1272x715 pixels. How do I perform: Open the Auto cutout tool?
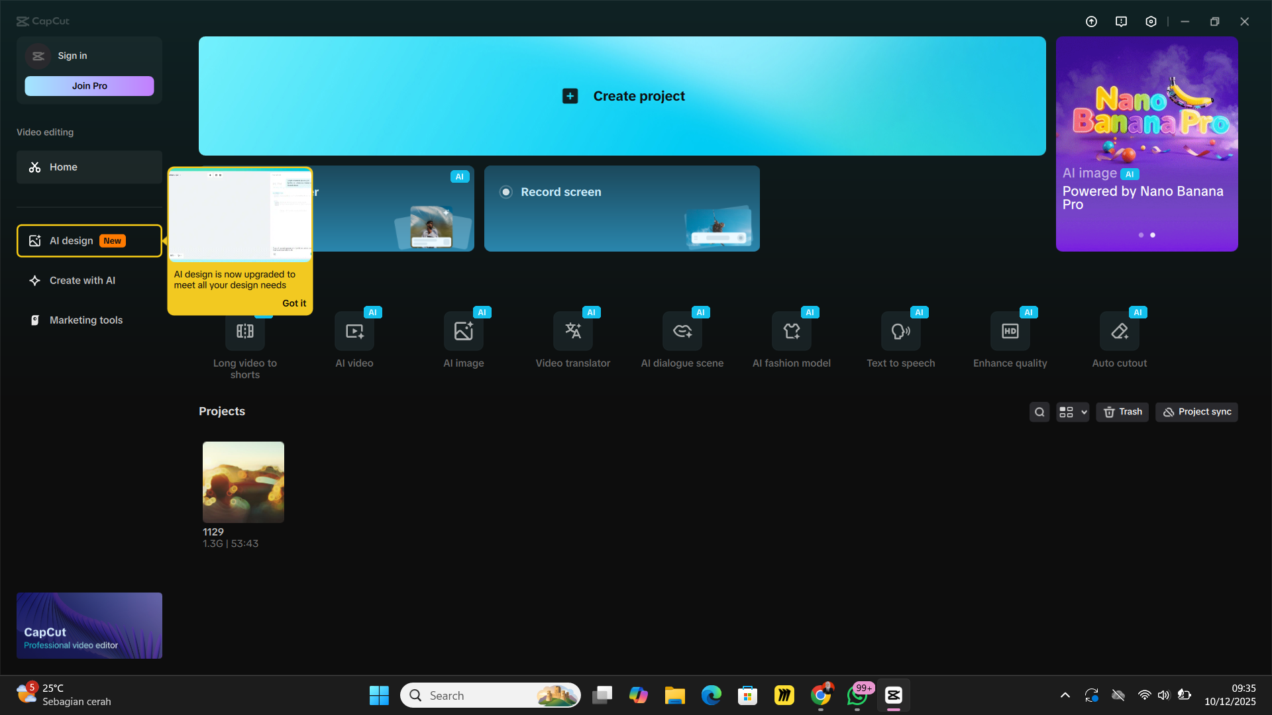point(1120,332)
